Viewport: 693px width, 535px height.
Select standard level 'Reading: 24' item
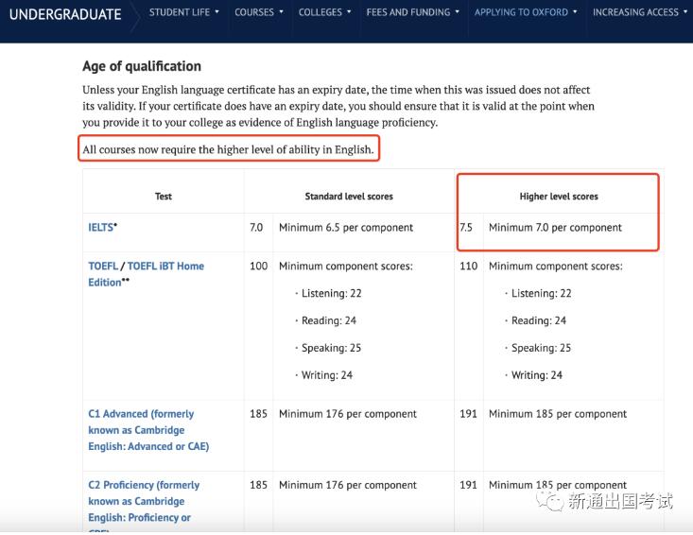tap(329, 320)
